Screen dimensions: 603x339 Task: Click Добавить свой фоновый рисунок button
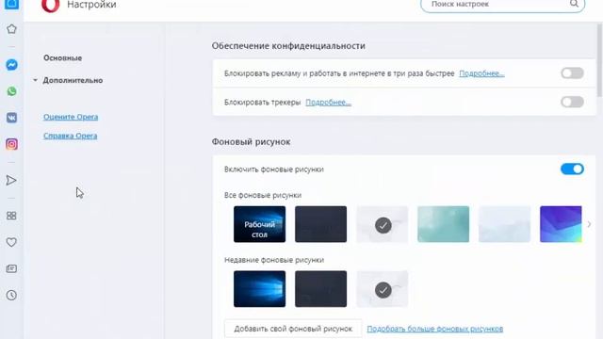coord(293,329)
